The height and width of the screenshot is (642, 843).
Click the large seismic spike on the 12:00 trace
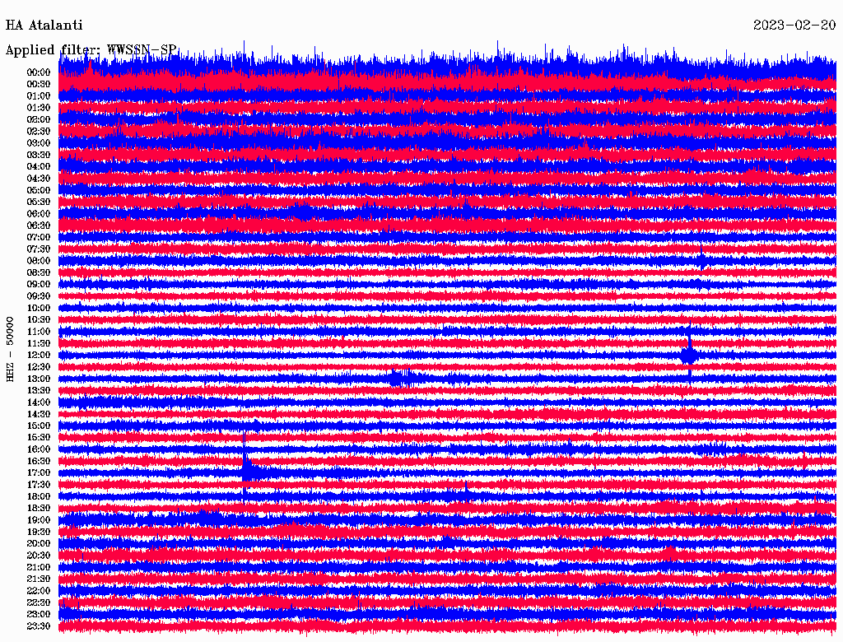(689, 355)
